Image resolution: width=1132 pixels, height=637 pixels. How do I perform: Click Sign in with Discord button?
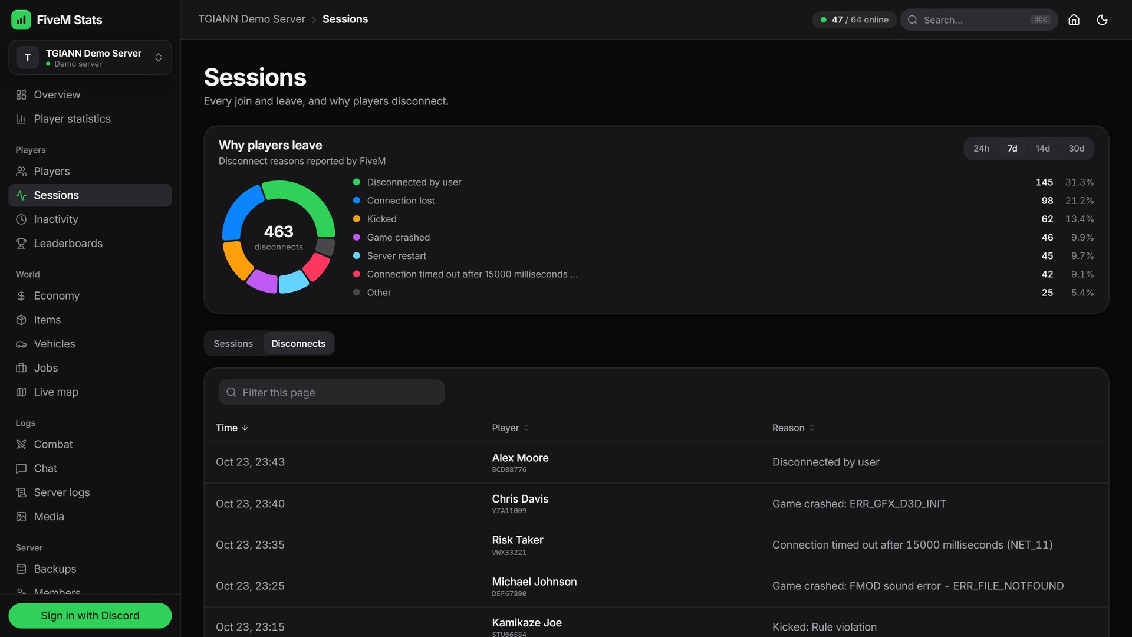pyautogui.click(x=90, y=616)
